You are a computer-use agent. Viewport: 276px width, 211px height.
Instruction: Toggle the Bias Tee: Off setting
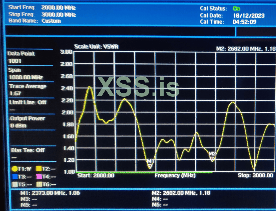point(28,153)
